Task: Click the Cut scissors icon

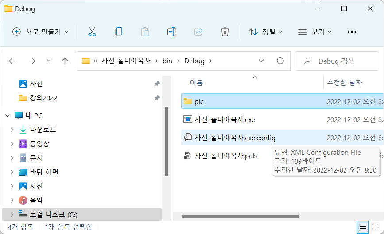Action: (x=92, y=32)
